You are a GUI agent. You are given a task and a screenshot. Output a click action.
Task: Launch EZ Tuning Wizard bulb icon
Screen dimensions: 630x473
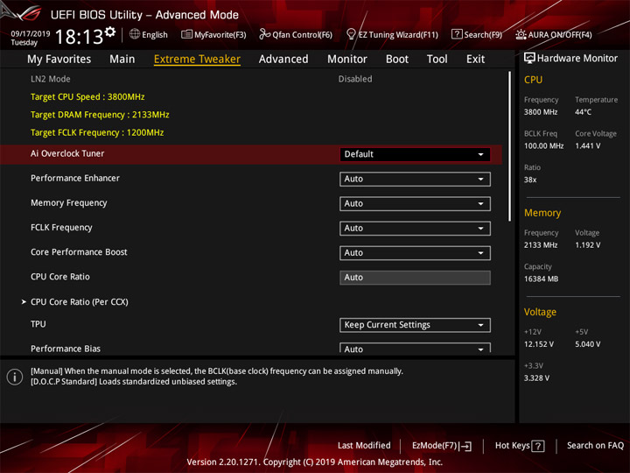tap(351, 34)
